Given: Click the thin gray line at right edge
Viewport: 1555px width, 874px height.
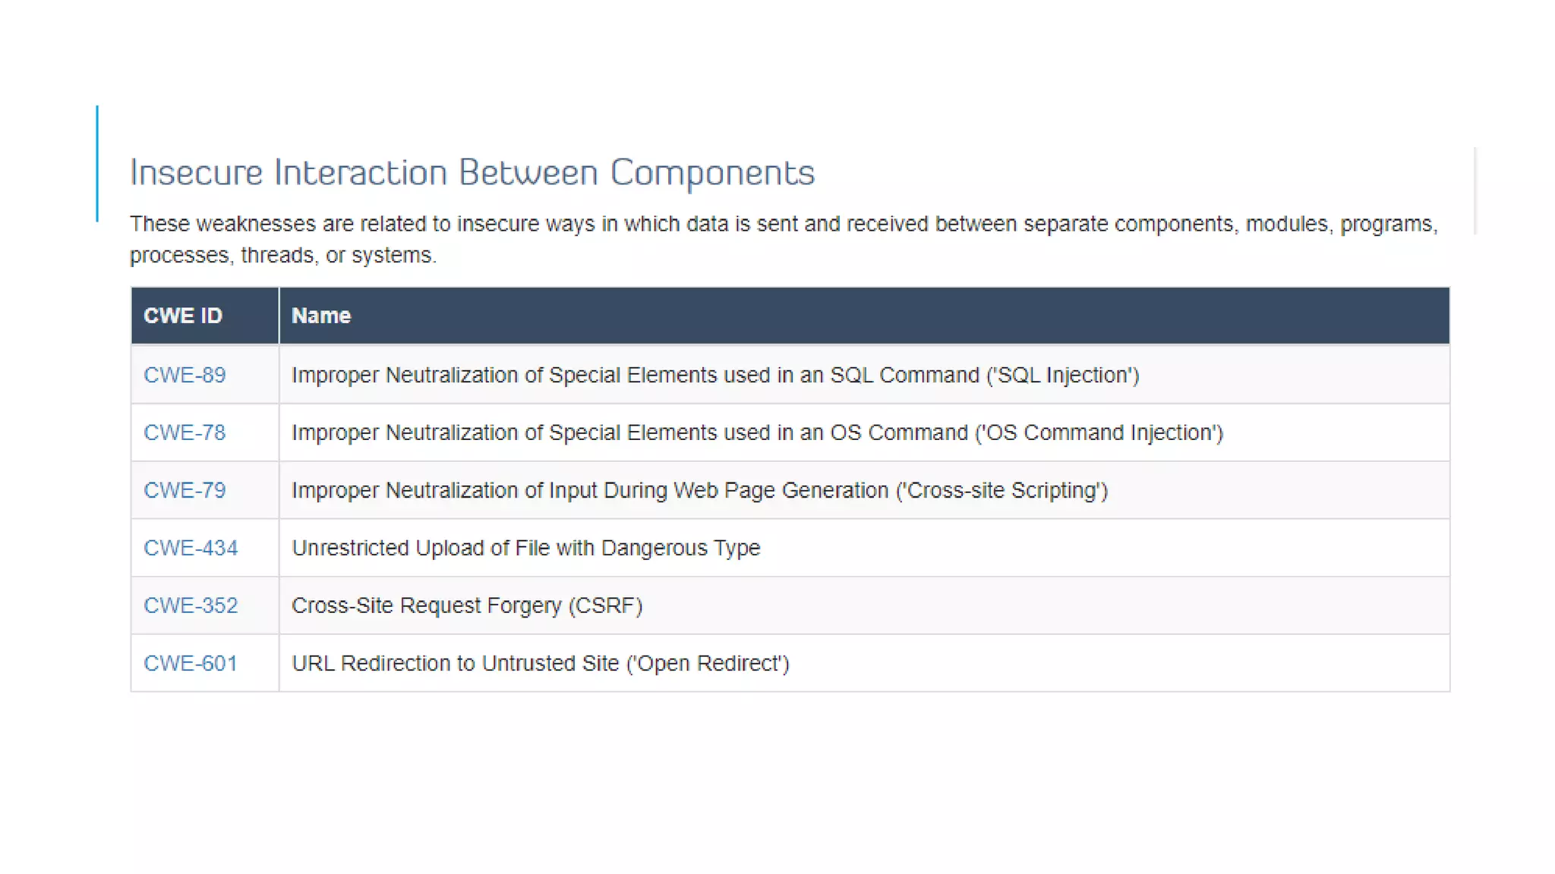Looking at the screenshot, I should pyautogui.click(x=1475, y=190).
